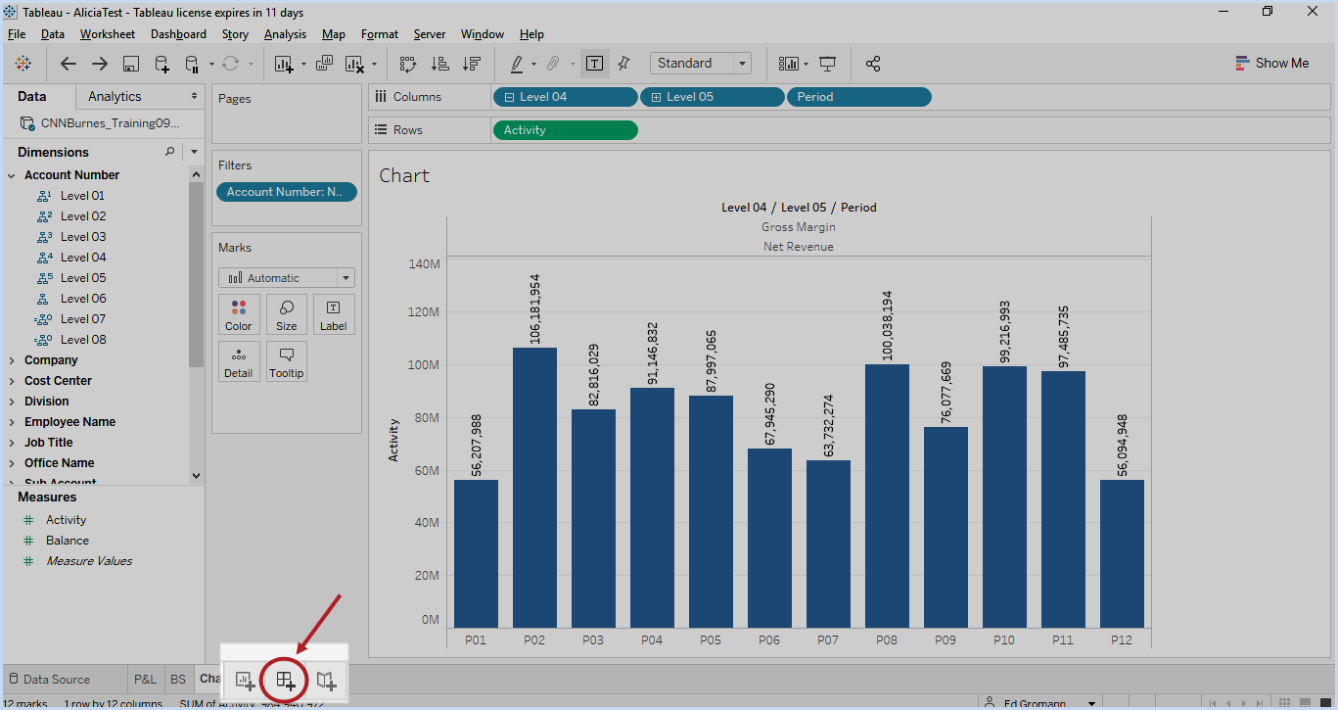Open Dimensions pane dropdown arrow
The height and width of the screenshot is (710, 1338).
pos(194,152)
